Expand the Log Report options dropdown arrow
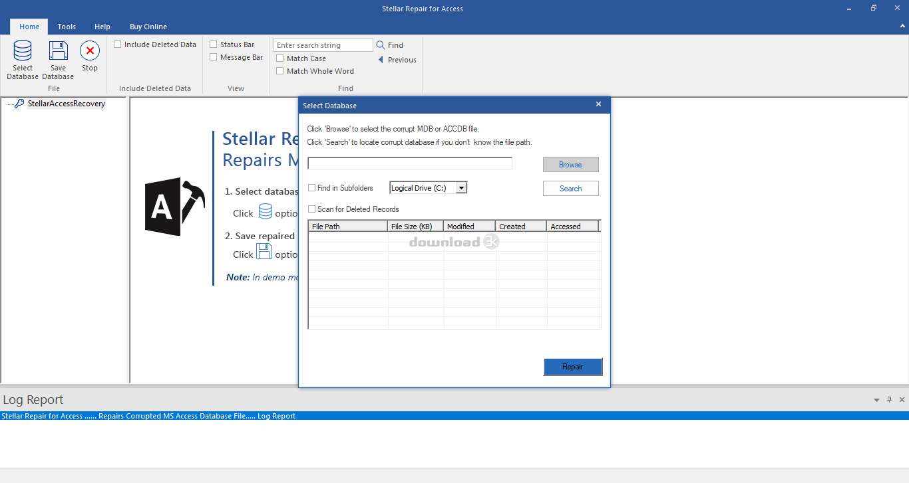This screenshot has width=909, height=483. [876, 399]
